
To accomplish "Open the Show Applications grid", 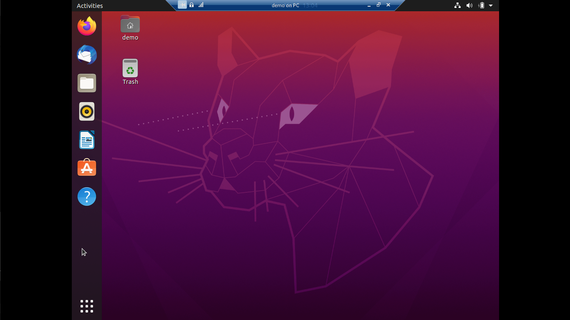I will tap(86, 306).
